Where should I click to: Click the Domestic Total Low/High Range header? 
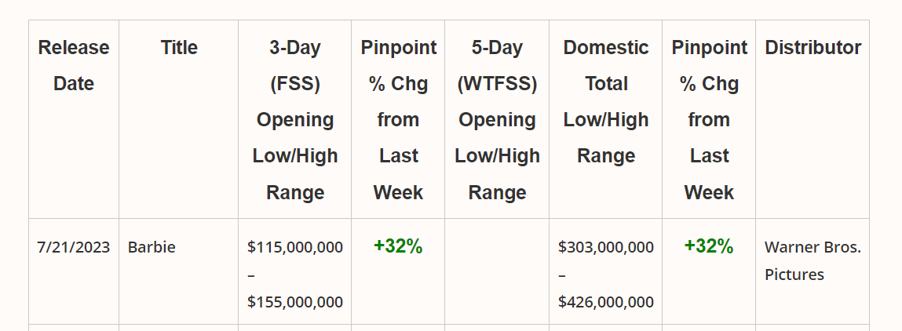point(606,101)
